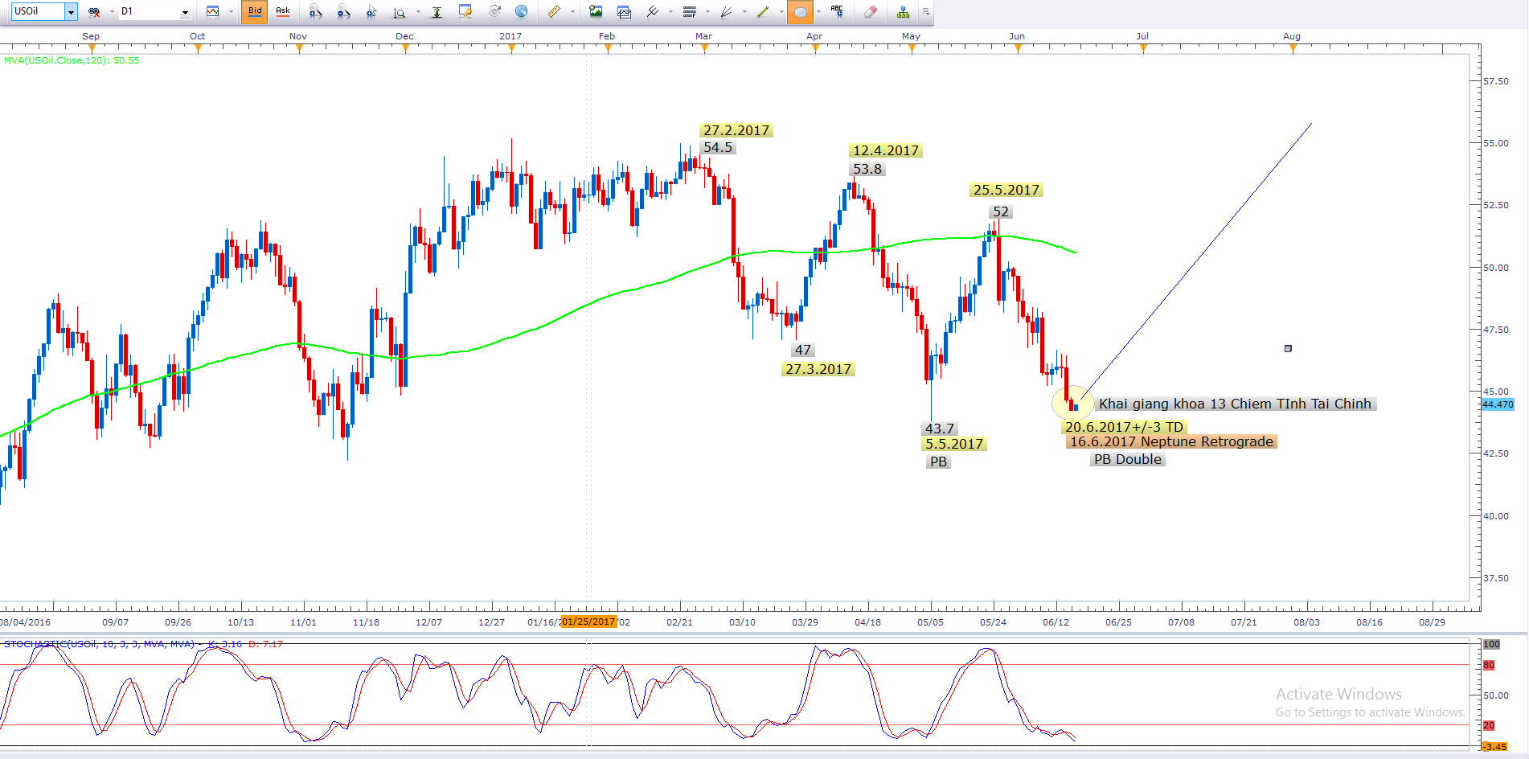Toggle the Bid price display
The height and width of the screenshot is (759, 1529).
coord(255,11)
